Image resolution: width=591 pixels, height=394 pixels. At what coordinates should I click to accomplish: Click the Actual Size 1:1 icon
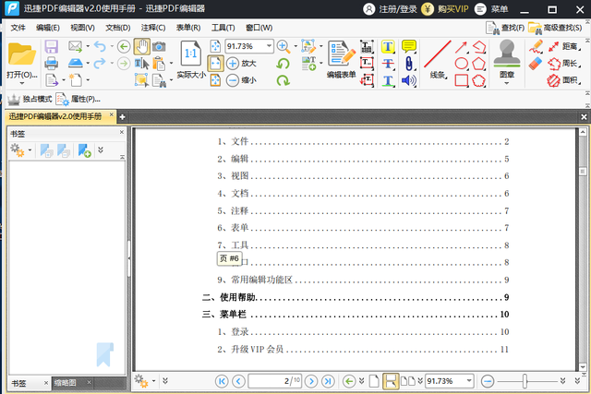tap(191, 54)
